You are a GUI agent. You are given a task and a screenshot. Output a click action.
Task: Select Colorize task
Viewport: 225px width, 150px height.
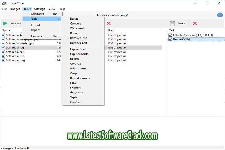click(82, 63)
